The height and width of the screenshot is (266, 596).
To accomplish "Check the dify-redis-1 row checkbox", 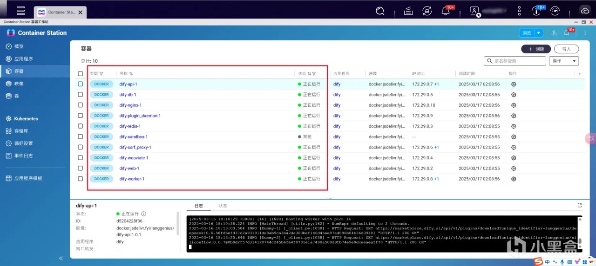I will tap(81, 126).
